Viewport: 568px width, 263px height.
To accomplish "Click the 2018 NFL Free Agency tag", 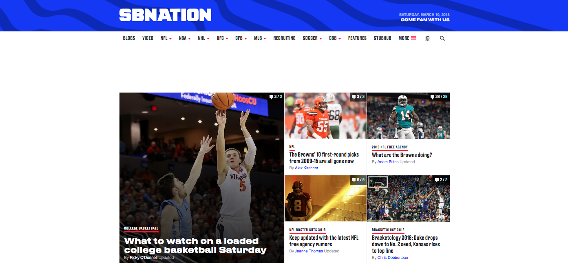I will (x=390, y=147).
